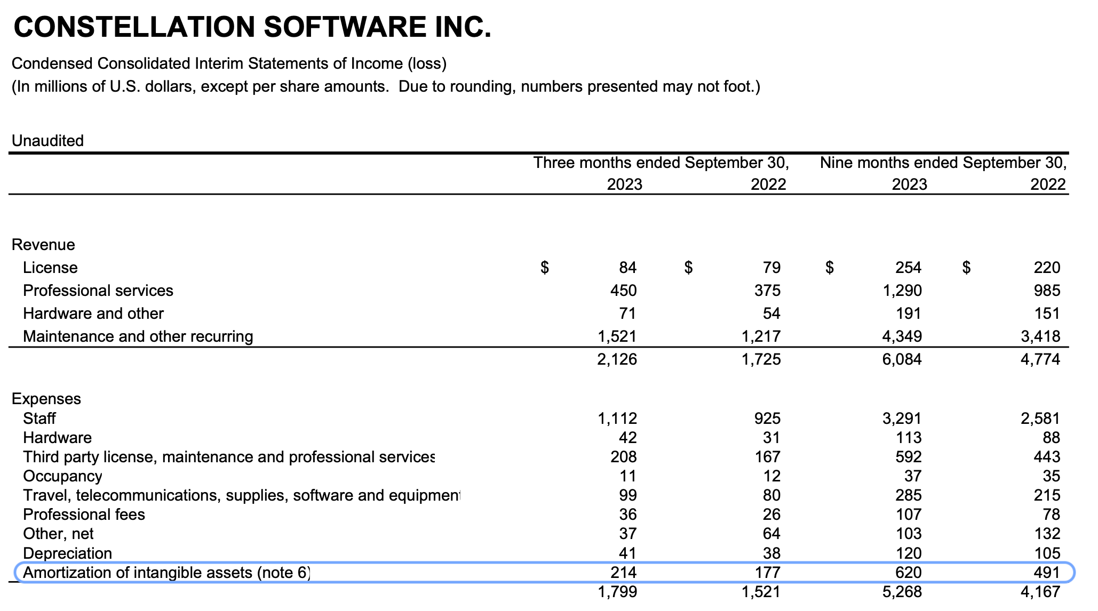Viewport: 1098px width, 611px height.
Task: Click the revenue total 6,084
Action: [902, 359]
